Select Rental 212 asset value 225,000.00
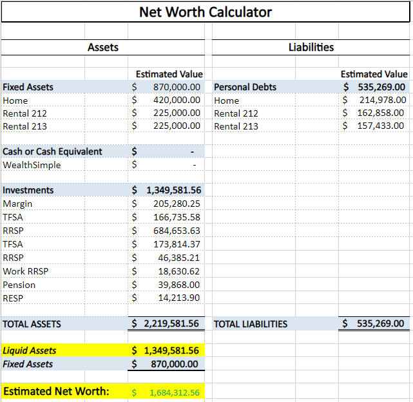Viewport: 413px width, 402px height. pos(166,113)
